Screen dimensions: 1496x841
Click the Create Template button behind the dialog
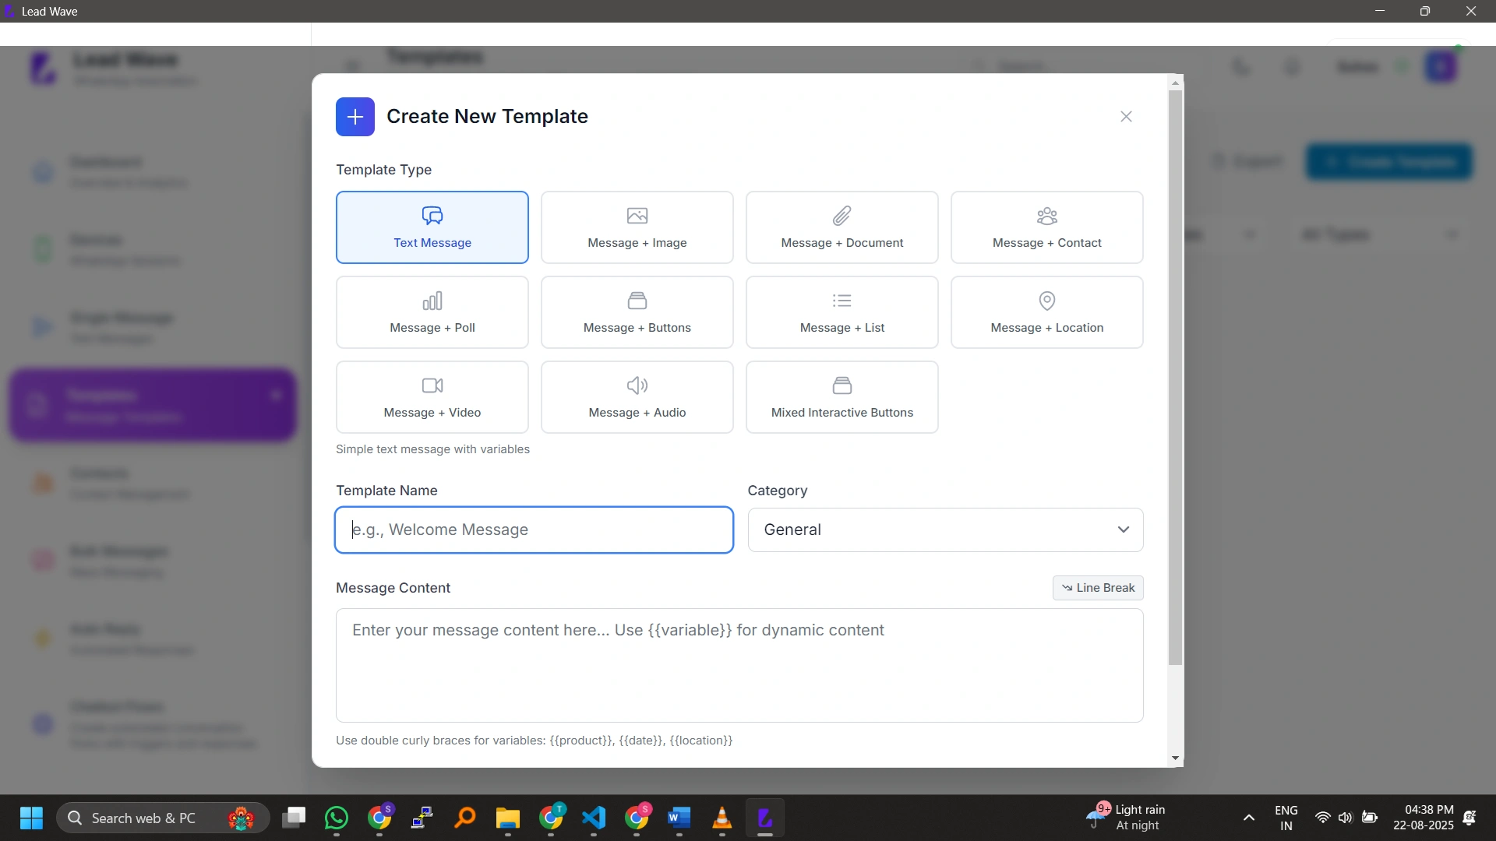coord(1389,162)
